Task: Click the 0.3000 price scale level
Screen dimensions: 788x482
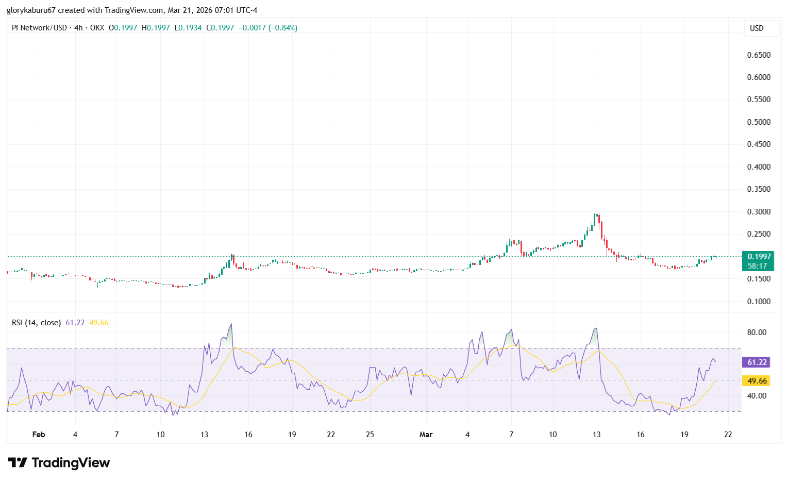Action: coord(759,212)
